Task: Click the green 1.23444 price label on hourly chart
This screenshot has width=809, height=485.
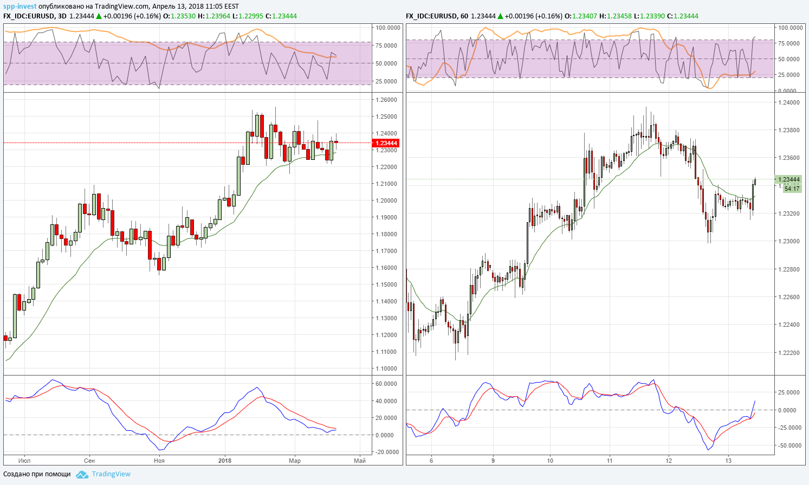Action: click(788, 179)
